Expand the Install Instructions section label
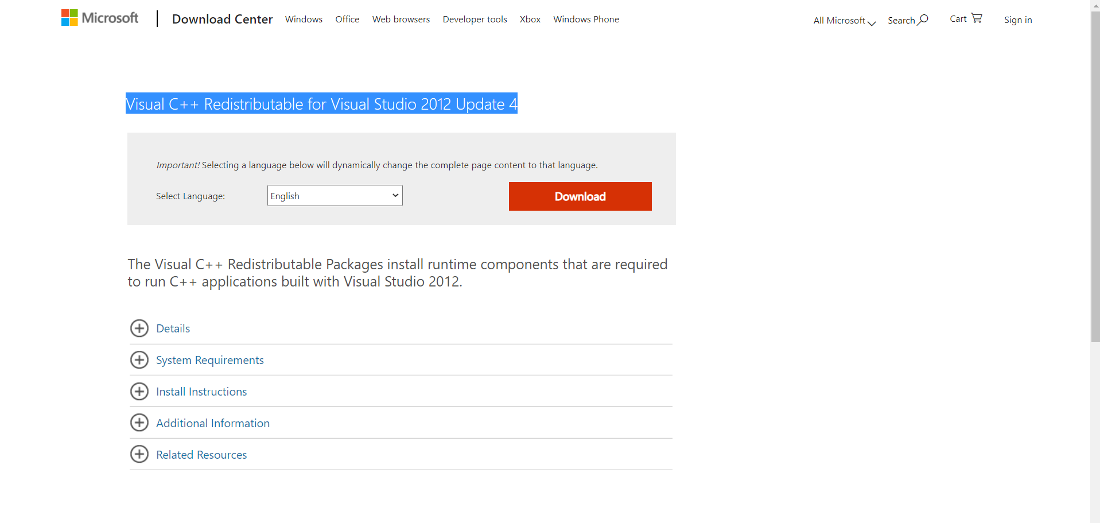 [x=201, y=392]
